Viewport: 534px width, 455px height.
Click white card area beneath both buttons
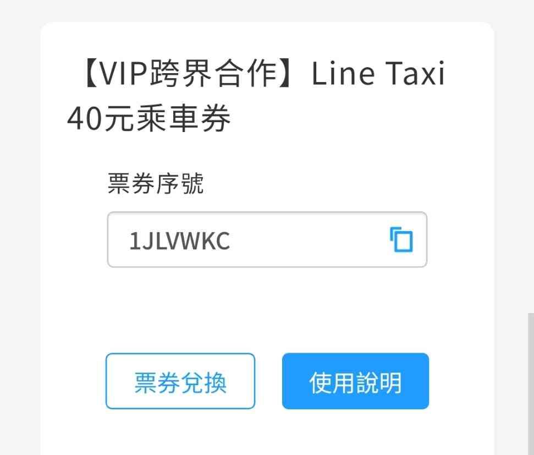tap(267, 432)
